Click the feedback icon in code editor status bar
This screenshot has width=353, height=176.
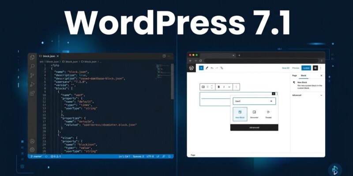click(x=164, y=156)
